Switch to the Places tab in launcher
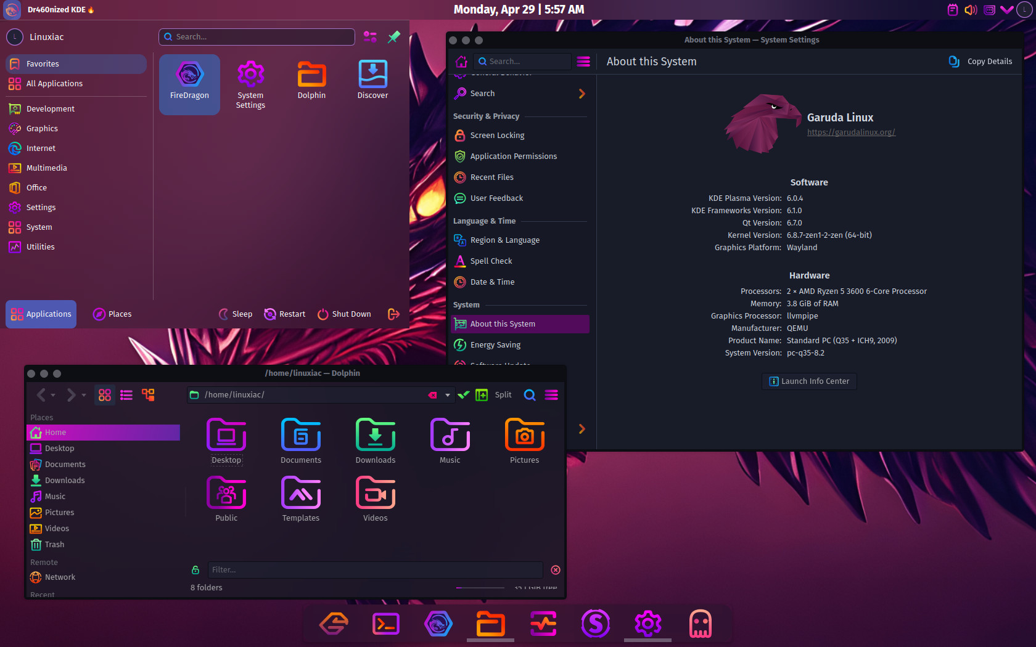Screen dimensions: 1036x647 point(112,314)
